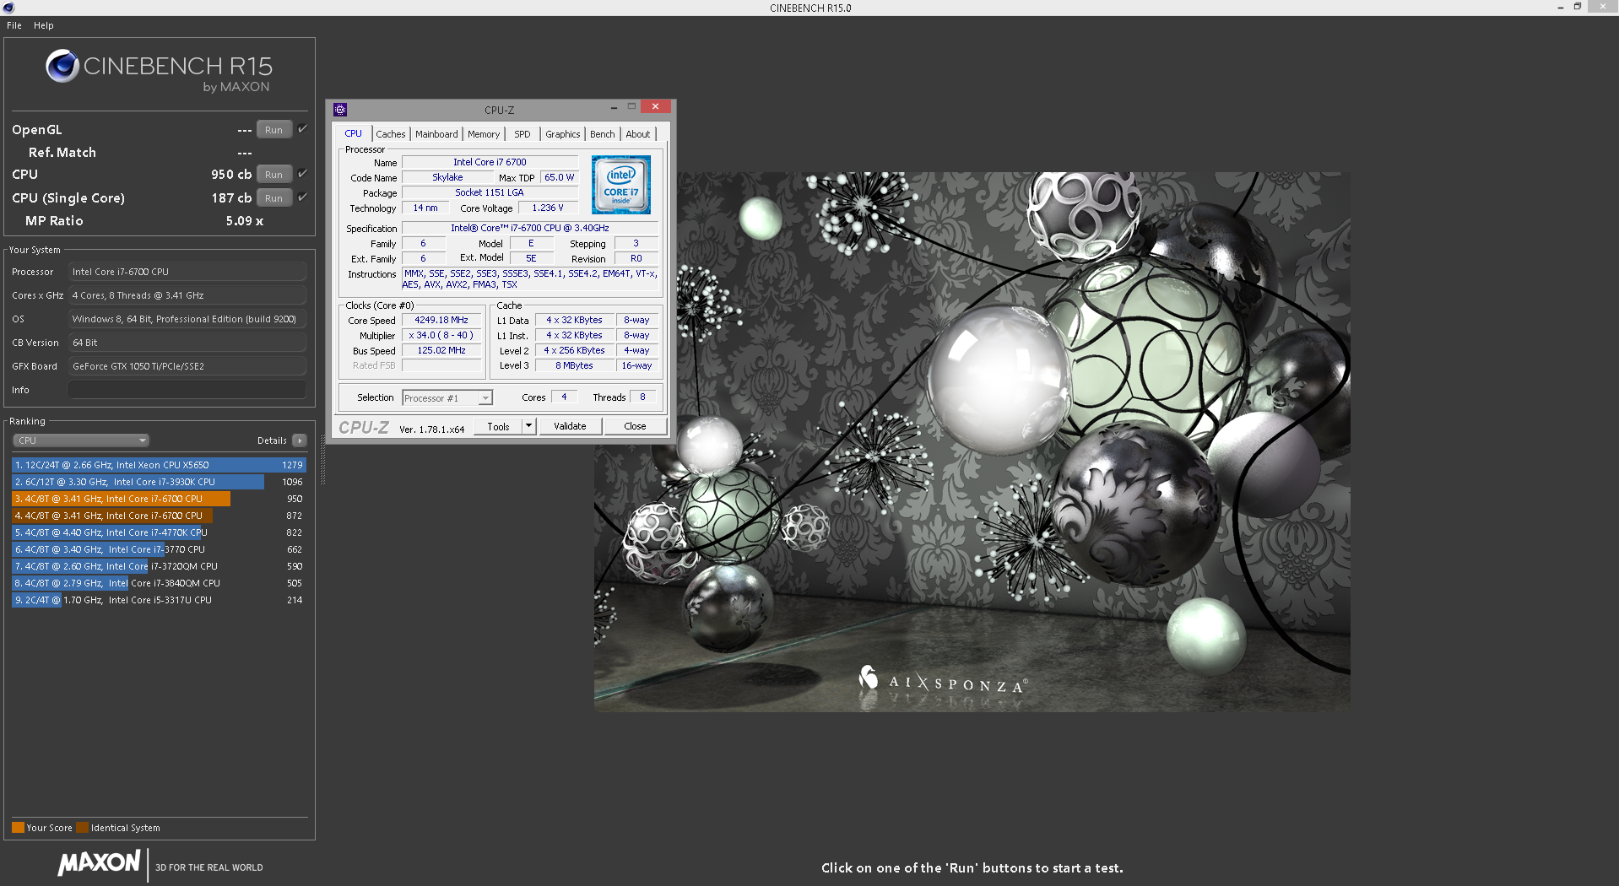
Task: Click the GFX Board field
Action: (187, 366)
